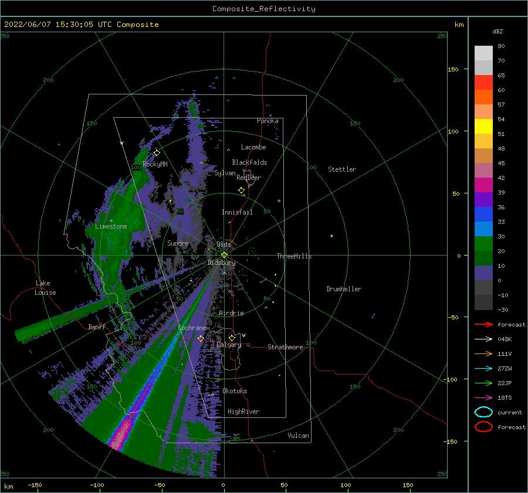This screenshot has height=493, width=528.
Task: Click the Airdrie label
Action: coord(231,313)
